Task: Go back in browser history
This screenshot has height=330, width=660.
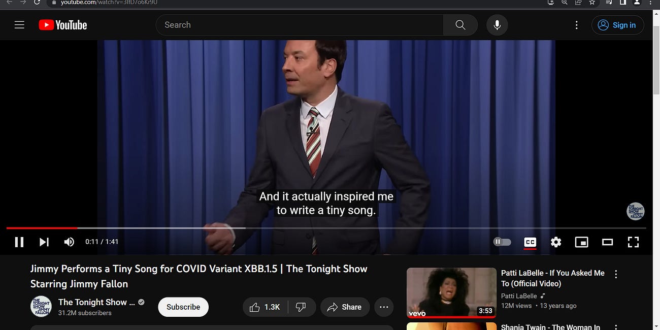Action: (9, 2)
